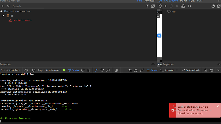Add a new element in App Structure
221x124 pixels.
point(166,6)
